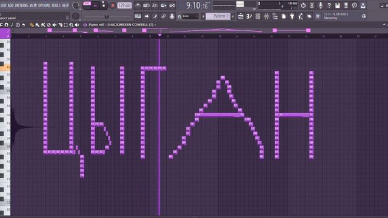Open the Line snap dropdown
The image size is (388, 218).
190,16
